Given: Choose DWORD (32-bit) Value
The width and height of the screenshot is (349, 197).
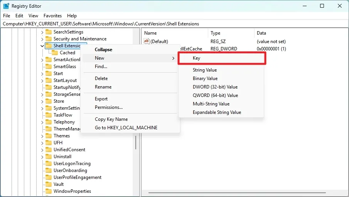Looking at the screenshot, I should [221, 87].
